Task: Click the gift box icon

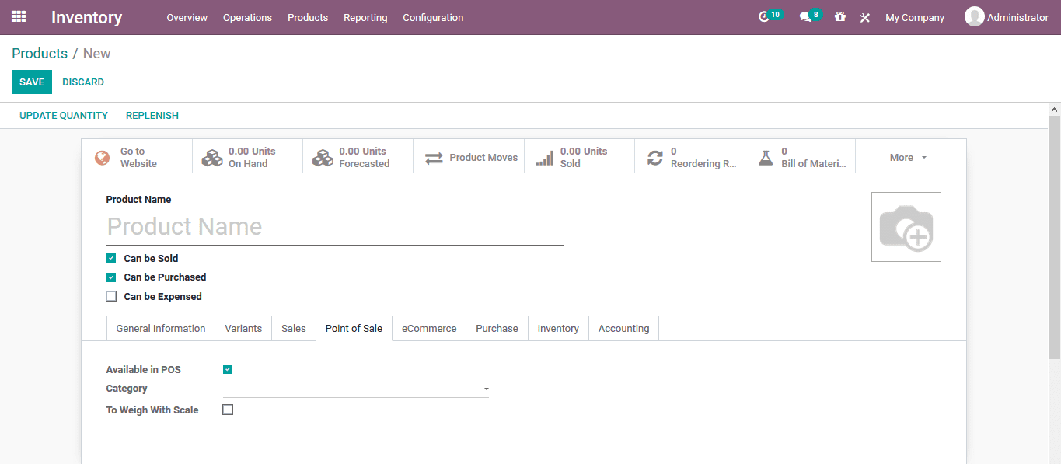Action: point(839,17)
